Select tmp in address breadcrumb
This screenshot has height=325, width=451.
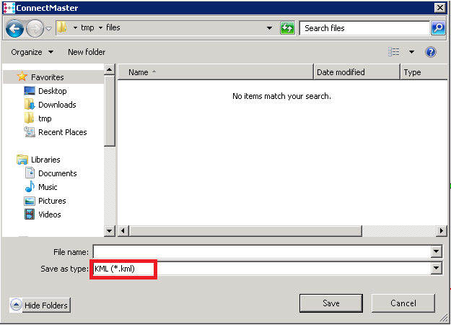point(87,27)
